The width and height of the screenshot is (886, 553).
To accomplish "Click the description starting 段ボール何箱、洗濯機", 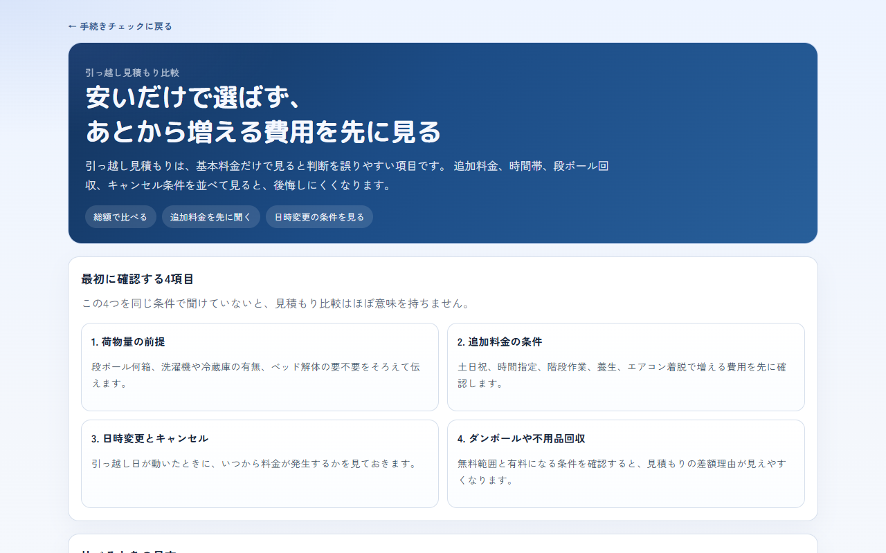I will pyautogui.click(x=256, y=375).
